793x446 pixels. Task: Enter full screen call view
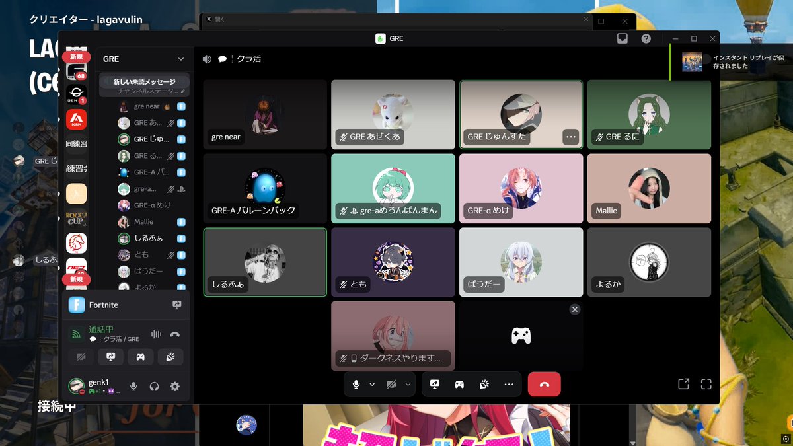(706, 384)
